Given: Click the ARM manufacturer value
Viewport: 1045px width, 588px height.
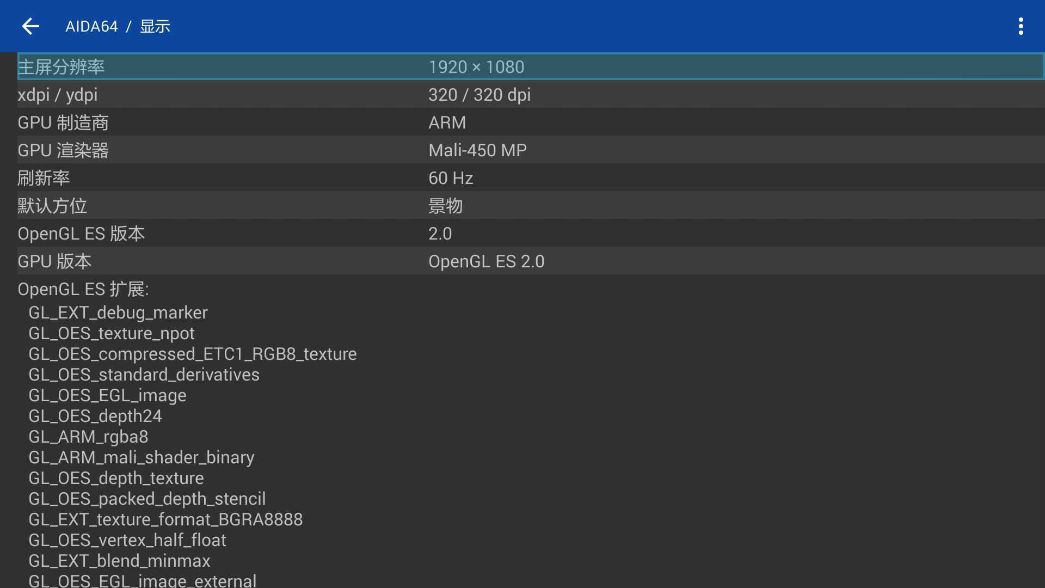Looking at the screenshot, I should [447, 122].
